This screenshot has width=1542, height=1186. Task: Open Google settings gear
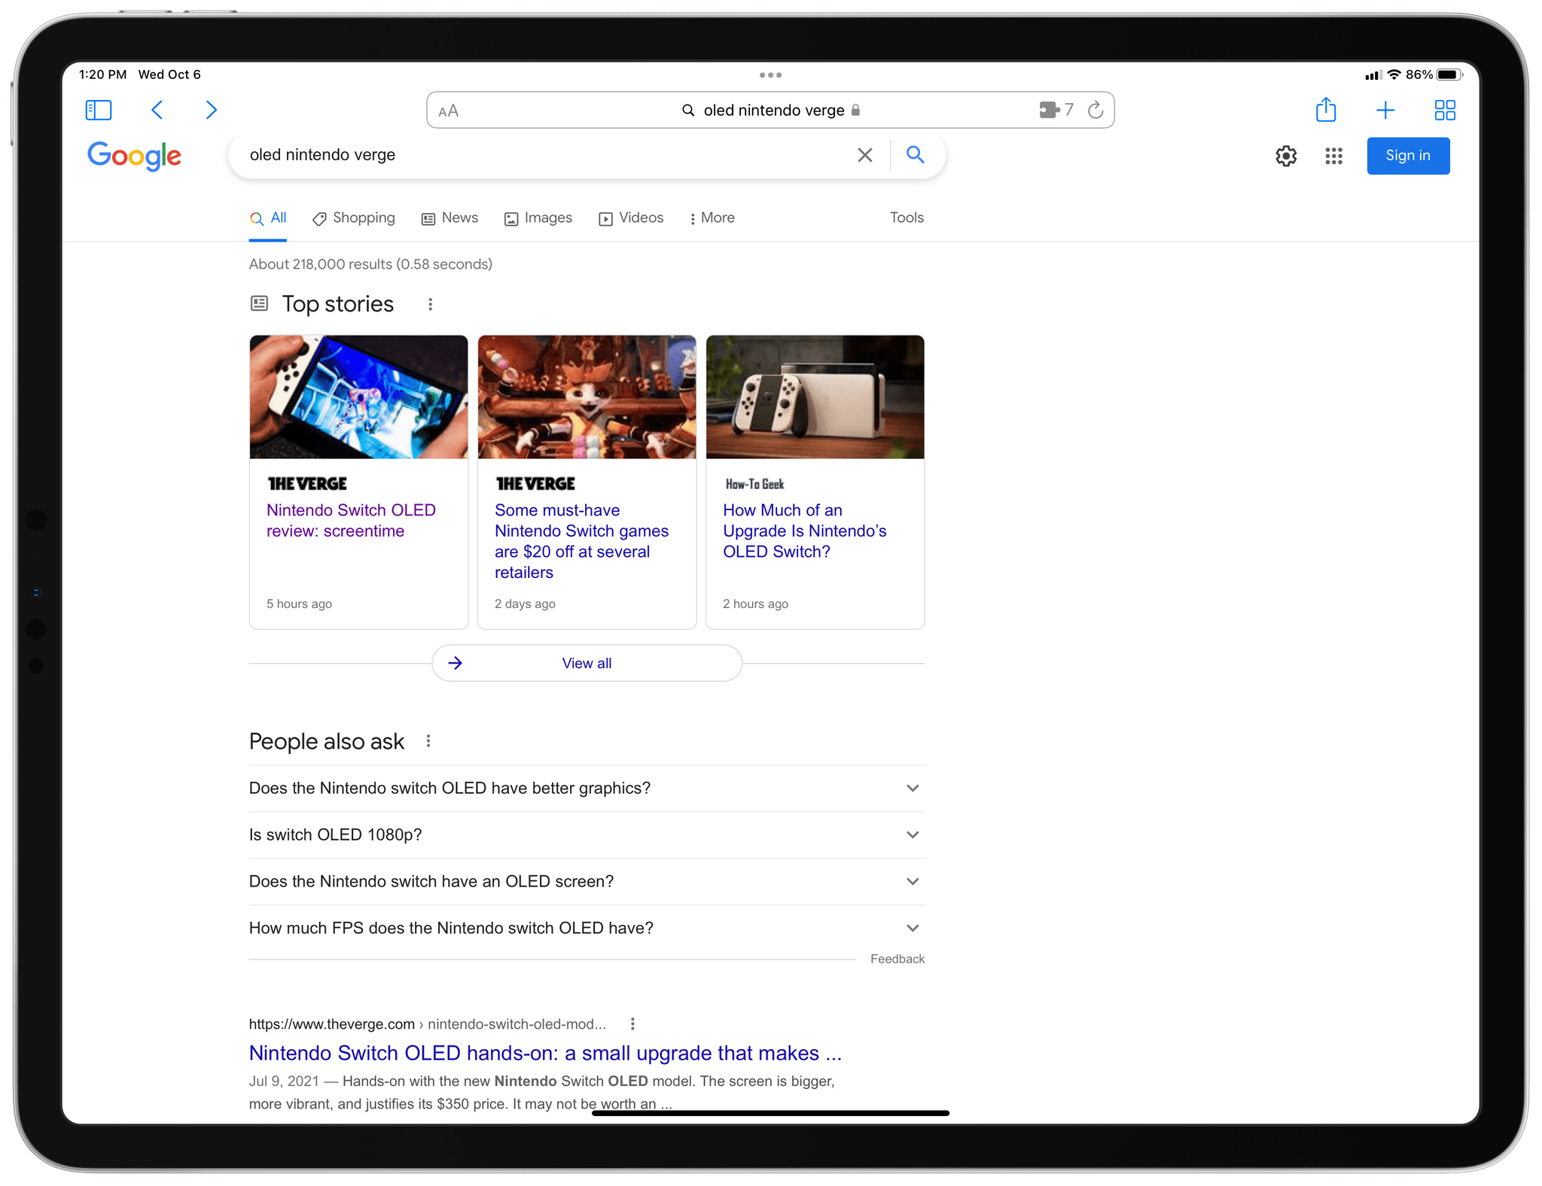tap(1286, 156)
